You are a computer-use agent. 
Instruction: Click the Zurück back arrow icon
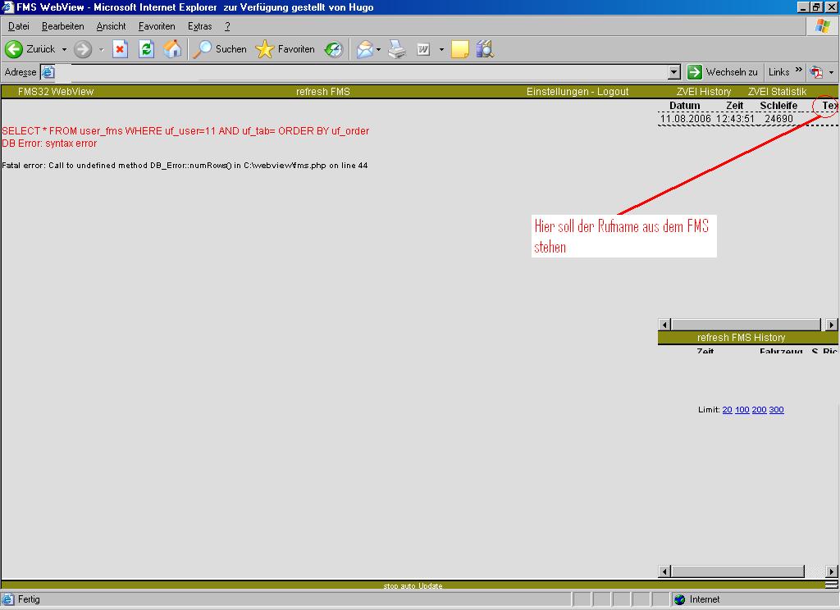14,49
